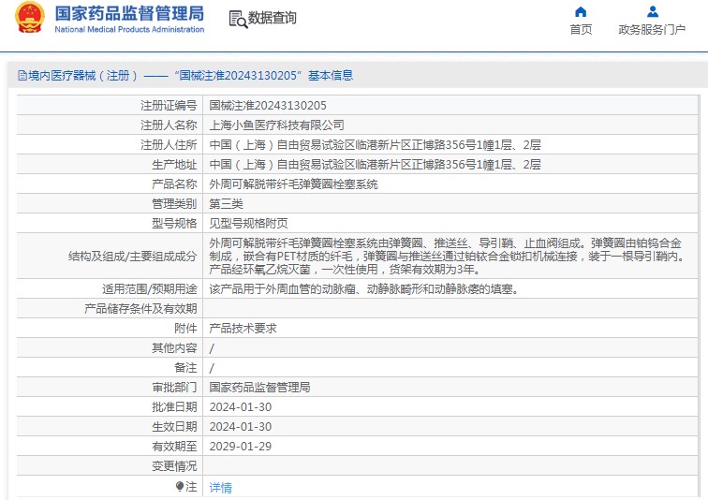Click the 审批部门 row label
Viewport: 708px width, 500px height.
(174, 388)
